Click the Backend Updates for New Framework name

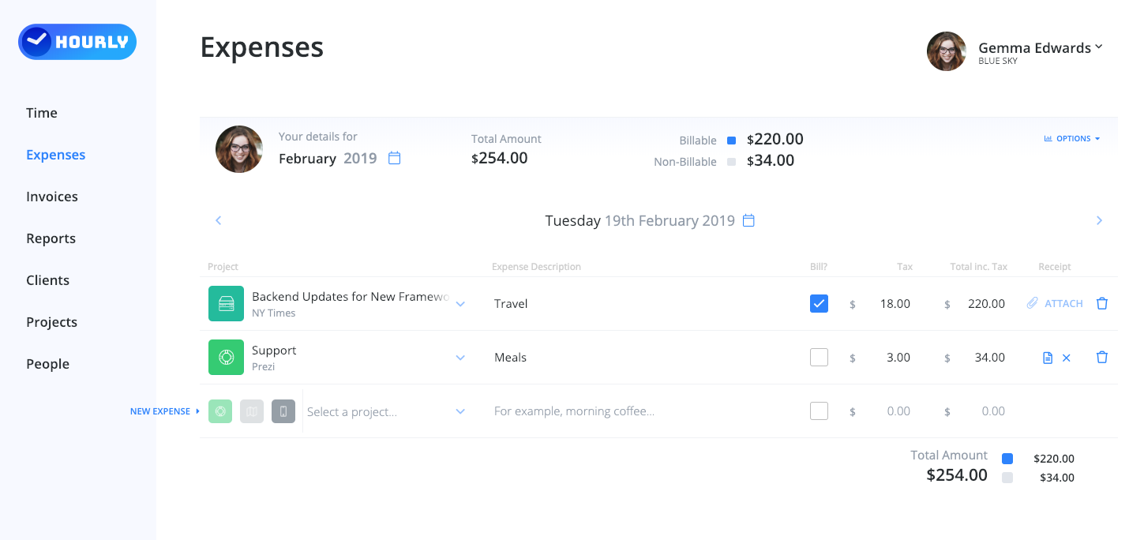click(351, 297)
